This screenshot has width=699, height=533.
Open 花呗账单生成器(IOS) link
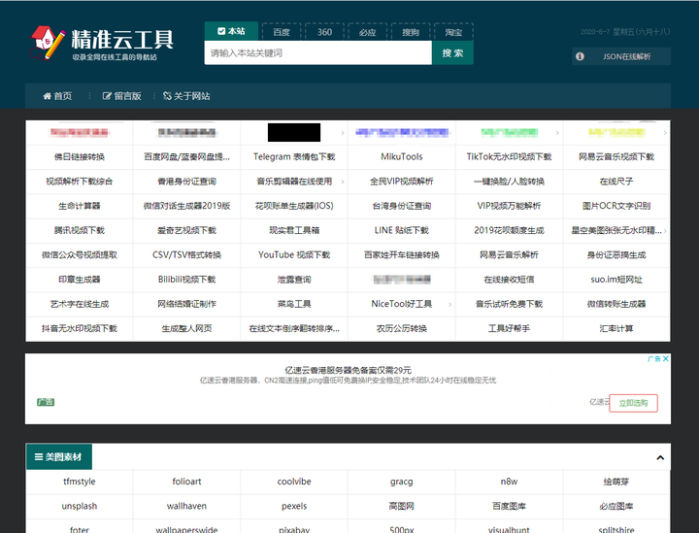pyautogui.click(x=294, y=206)
